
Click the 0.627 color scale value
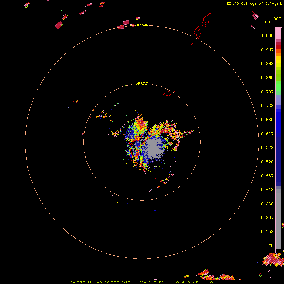tap(267, 134)
